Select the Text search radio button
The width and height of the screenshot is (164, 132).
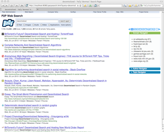tap(17, 25)
